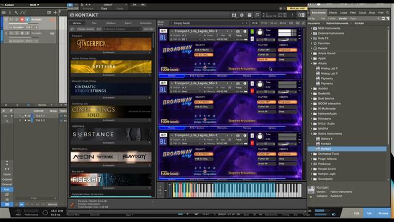Toggle monitor on first Kontakt track

click(27, 19)
